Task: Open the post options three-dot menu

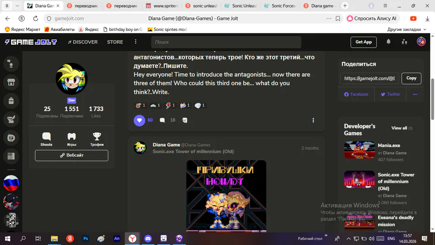Action: (313, 120)
